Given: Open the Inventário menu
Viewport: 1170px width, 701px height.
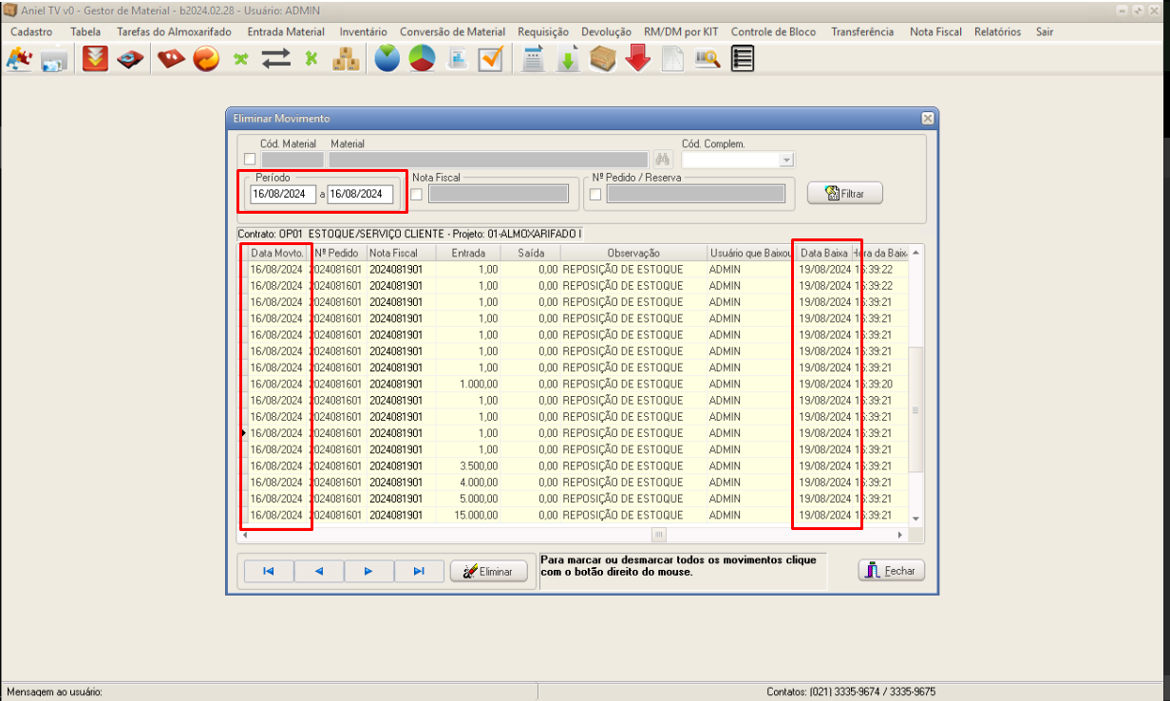Looking at the screenshot, I should coord(363,31).
